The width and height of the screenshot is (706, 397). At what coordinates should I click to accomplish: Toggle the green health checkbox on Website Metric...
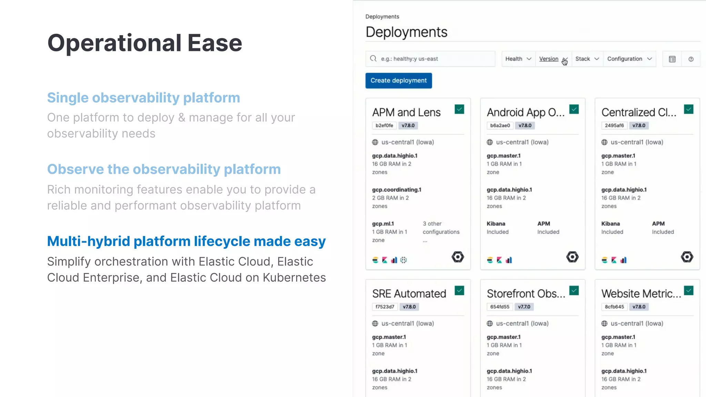coord(688,291)
